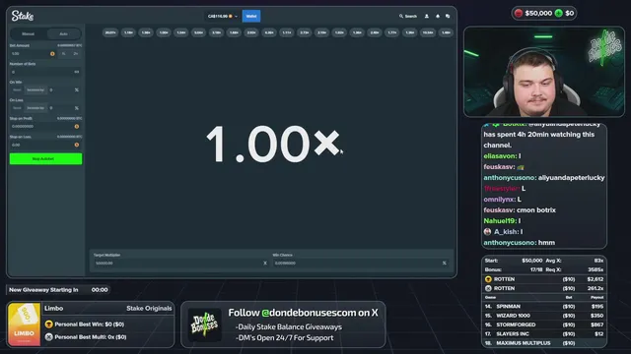
Task: Click the streamer webcam feed
Action: coord(544,72)
